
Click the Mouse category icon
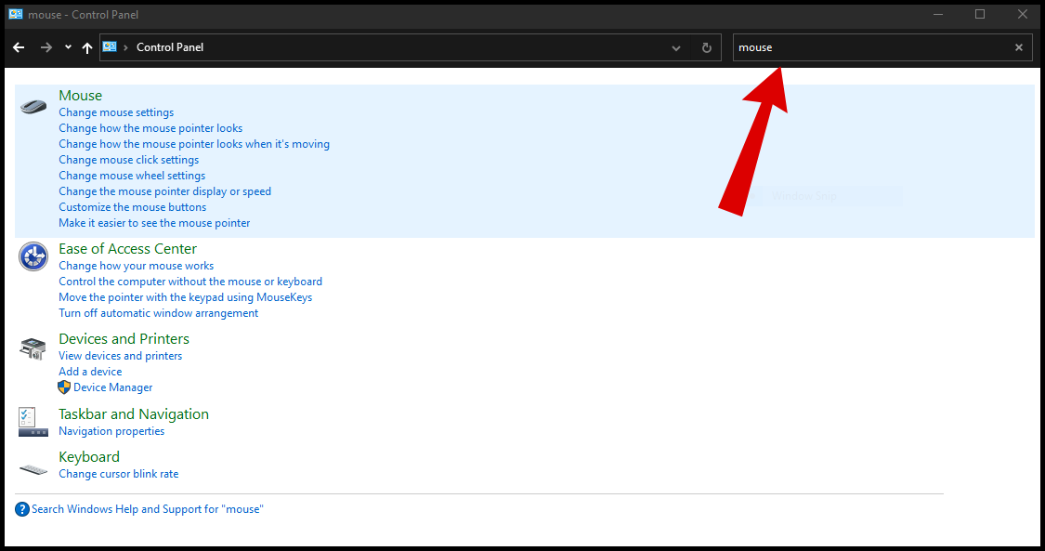point(33,106)
